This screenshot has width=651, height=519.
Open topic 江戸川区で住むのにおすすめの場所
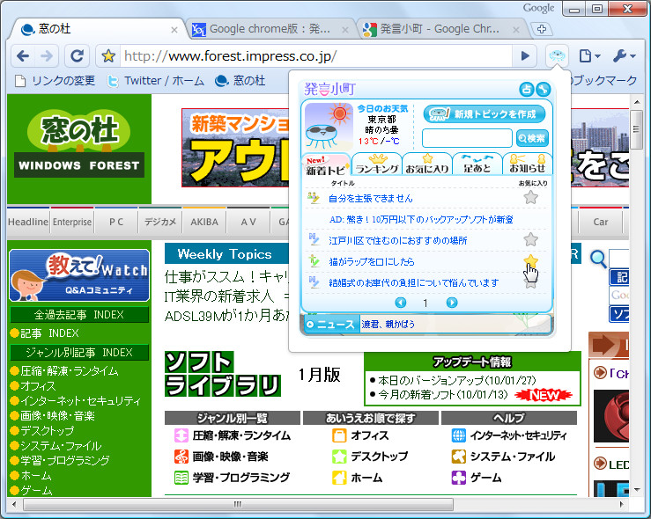coord(398,241)
